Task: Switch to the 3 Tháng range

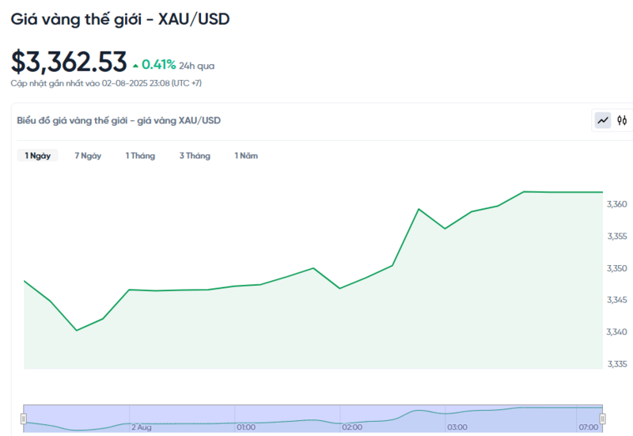Action: pos(195,156)
